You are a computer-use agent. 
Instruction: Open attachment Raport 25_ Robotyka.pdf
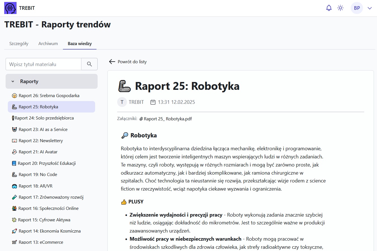coord(168,119)
